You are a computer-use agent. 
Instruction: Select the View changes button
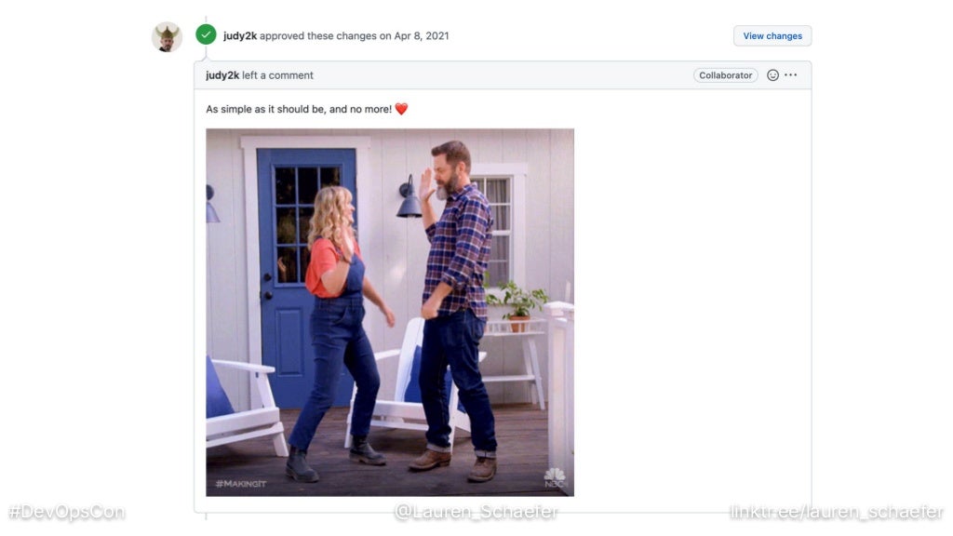coord(772,36)
